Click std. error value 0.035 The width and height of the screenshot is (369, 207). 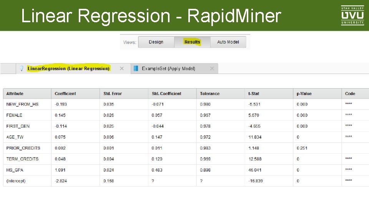coord(109,104)
